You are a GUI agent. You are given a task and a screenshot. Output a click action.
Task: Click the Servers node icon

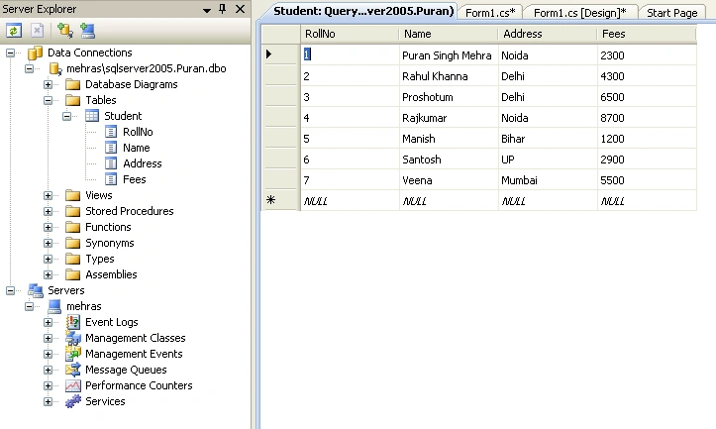point(36,290)
